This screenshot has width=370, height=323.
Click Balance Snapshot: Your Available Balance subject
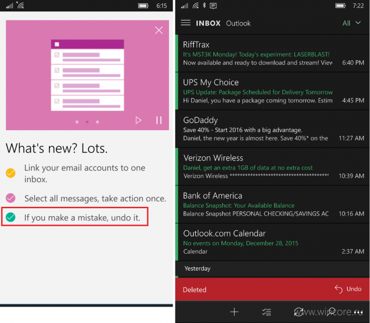coord(239,205)
